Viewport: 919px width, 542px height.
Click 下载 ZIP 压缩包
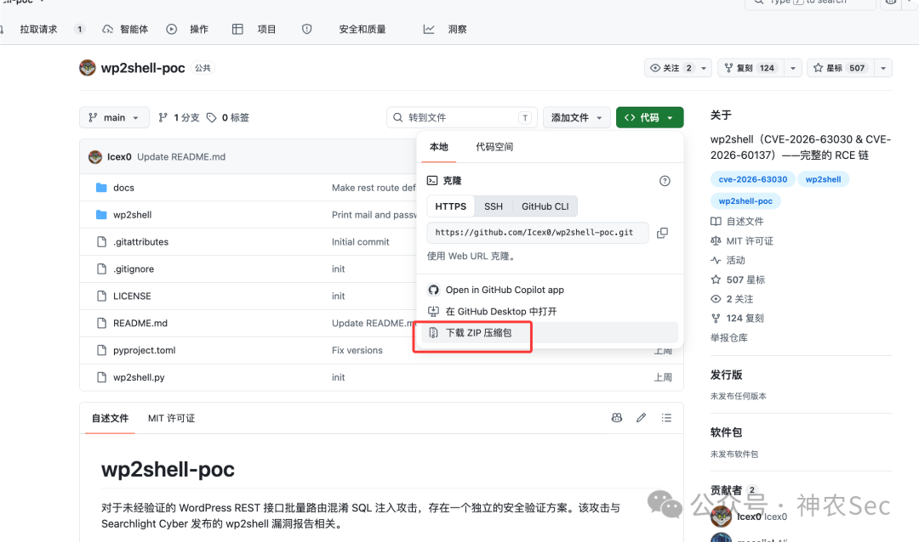(550, 332)
